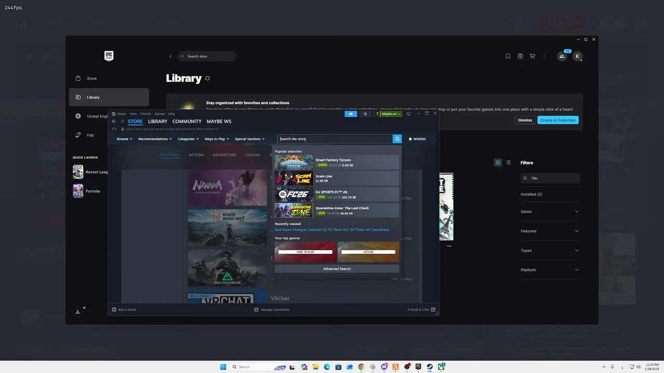This screenshot has width=664, height=373.
Task: Open Smart Factory Tycoon search suggestion
Action: (x=337, y=162)
